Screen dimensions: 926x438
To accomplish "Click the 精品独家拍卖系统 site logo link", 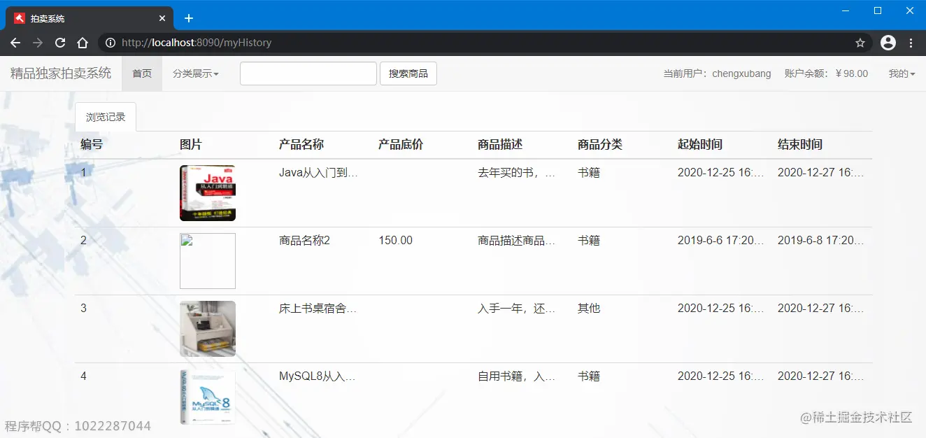I will (x=60, y=73).
